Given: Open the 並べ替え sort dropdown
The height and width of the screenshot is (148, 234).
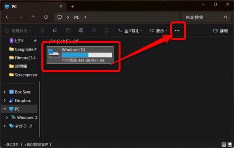Looking at the screenshot, I should coord(130,31).
